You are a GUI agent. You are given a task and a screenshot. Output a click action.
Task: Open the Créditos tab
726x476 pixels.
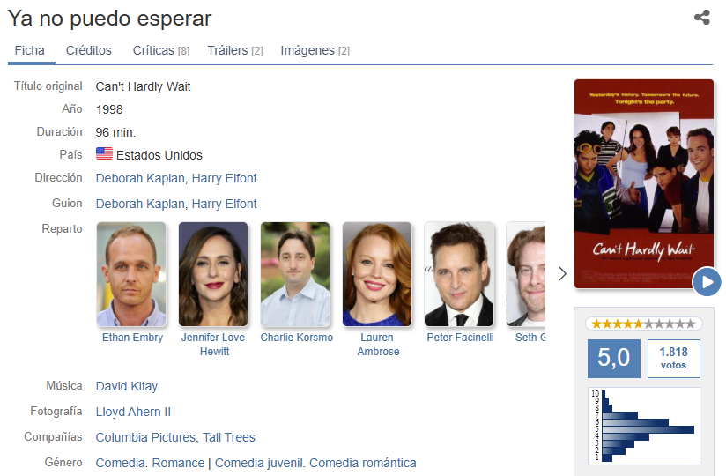[88, 50]
